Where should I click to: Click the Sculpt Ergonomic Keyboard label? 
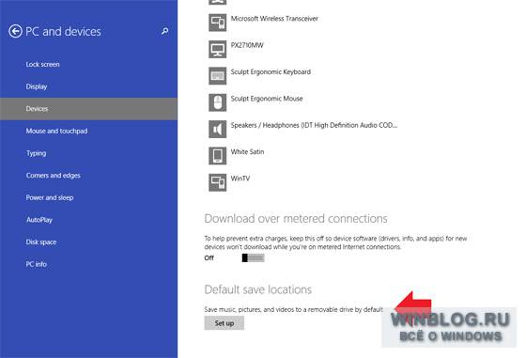(x=271, y=71)
